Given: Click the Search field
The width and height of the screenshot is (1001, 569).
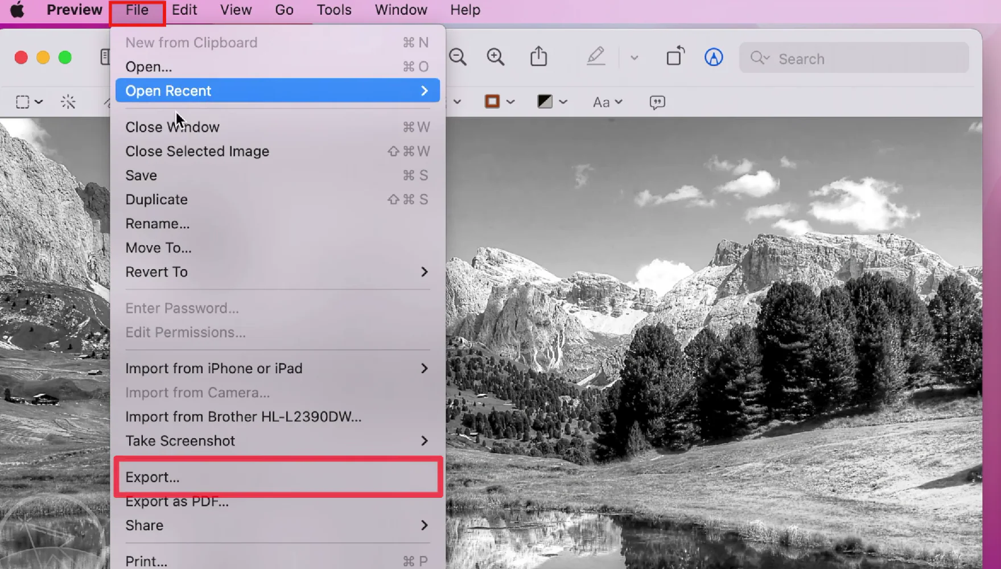Looking at the screenshot, I should pyautogui.click(x=854, y=58).
